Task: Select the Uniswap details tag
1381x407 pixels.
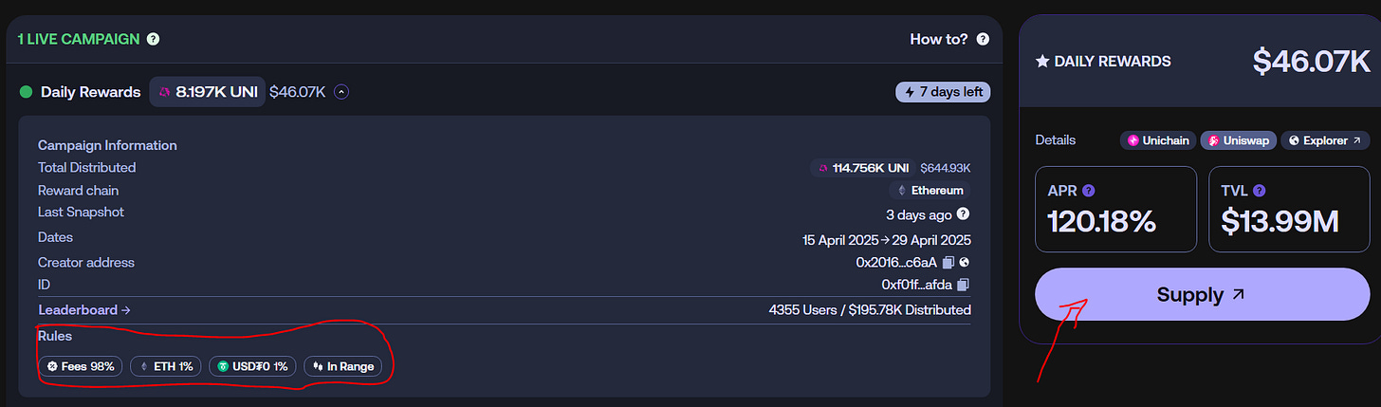Action: (x=1238, y=140)
